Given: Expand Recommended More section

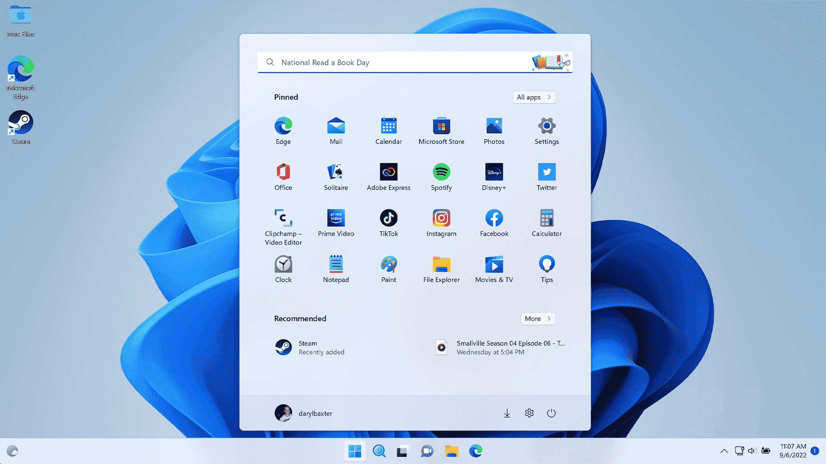Looking at the screenshot, I should coord(537,318).
